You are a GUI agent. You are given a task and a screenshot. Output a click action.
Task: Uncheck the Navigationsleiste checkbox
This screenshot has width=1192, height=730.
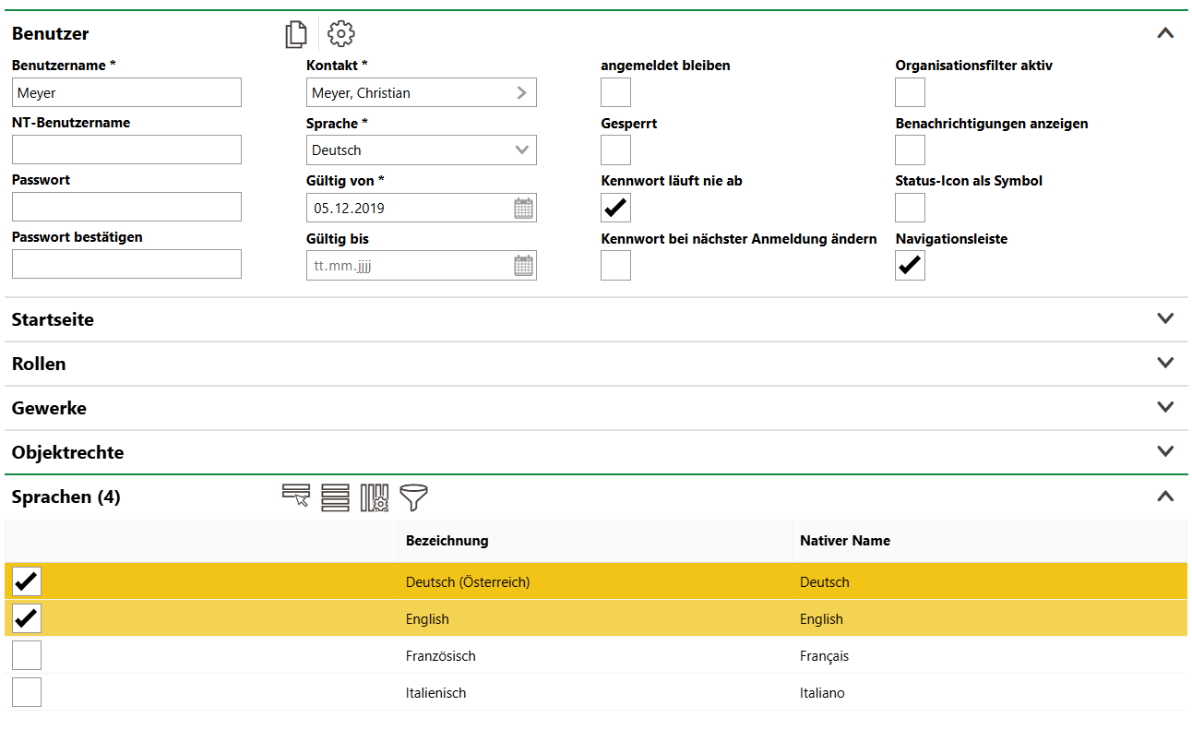coord(911,266)
